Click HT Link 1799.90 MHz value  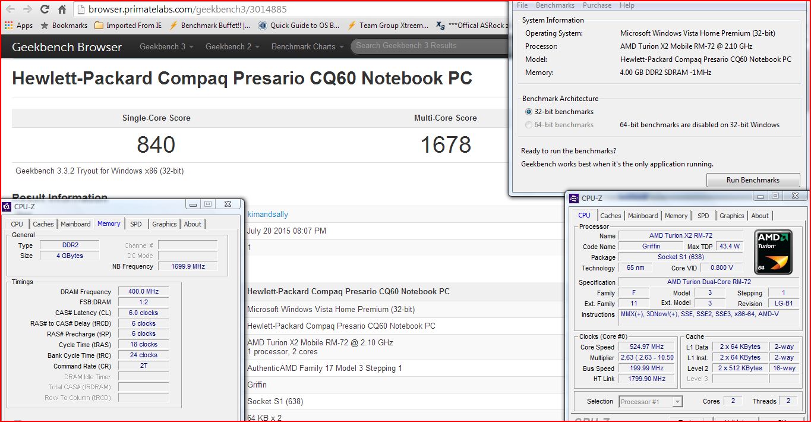648,379
